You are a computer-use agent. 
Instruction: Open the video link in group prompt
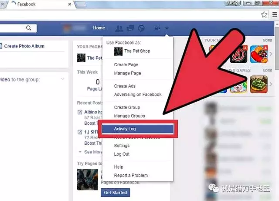[5, 79]
